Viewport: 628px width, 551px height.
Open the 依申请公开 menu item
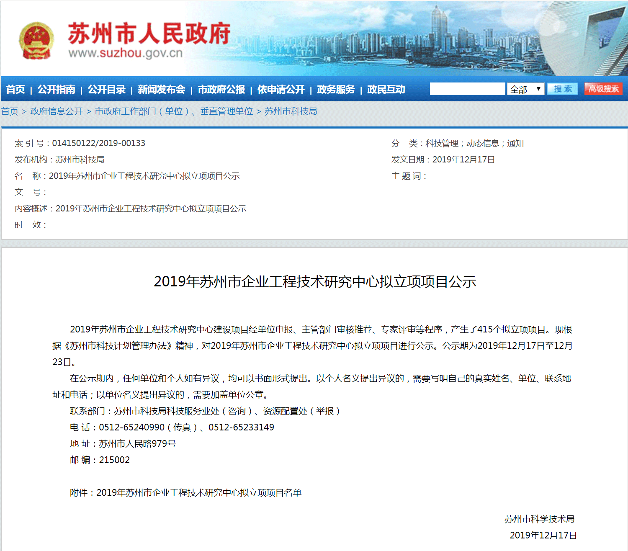pyautogui.click(x=281, y=90)
